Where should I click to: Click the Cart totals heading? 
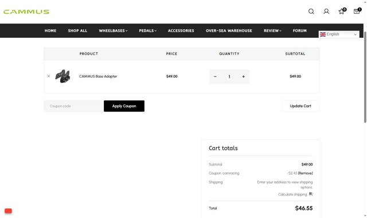pyautogui.click(x=223, y=148)
